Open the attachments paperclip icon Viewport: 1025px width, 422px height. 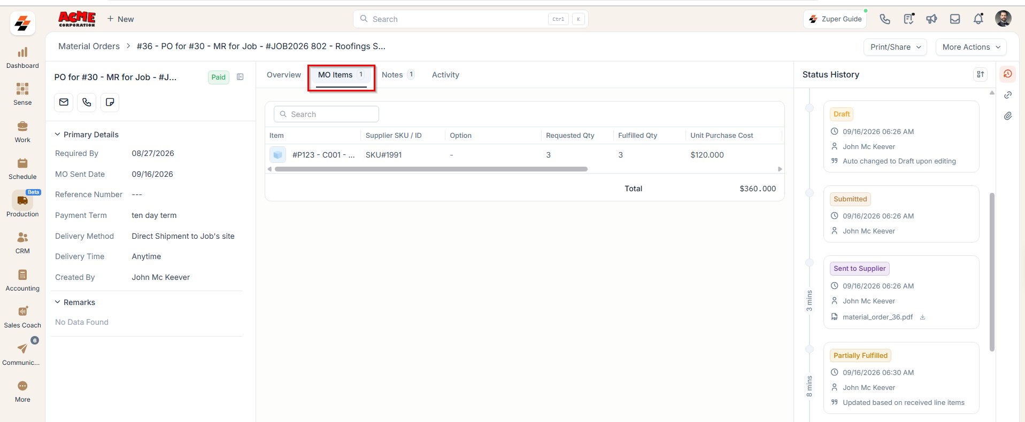point(1008,116)
